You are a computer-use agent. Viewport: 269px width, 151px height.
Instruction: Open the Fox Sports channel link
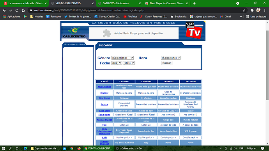(104, 115)
